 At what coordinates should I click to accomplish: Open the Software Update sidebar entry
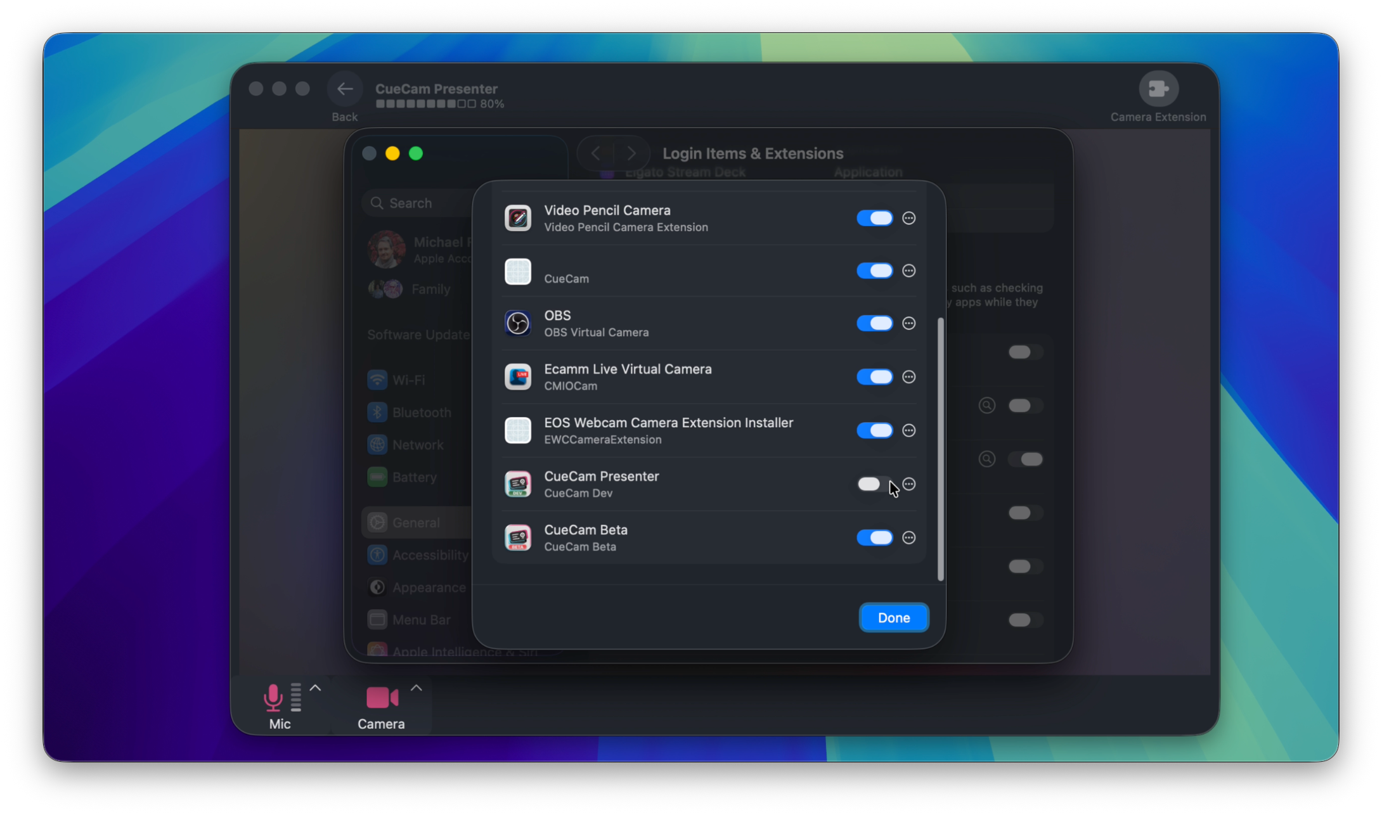tap(418, 335)
